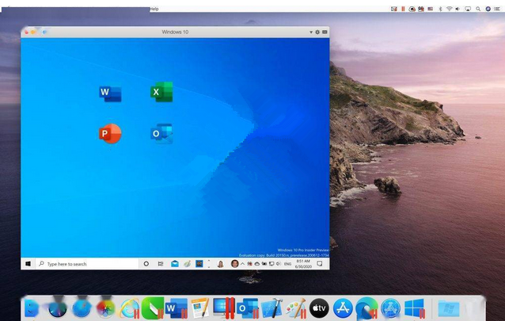This screenshot has width=505, height=321.
Task: Open the Word desktop shortcut
Action: [110, 94]
